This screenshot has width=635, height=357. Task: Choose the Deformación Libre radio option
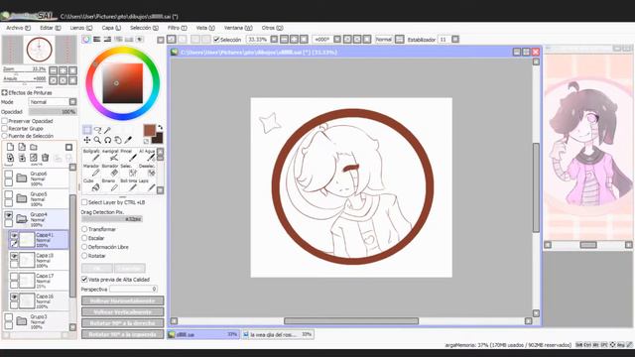pyautogui.click(x=84, y=247)
